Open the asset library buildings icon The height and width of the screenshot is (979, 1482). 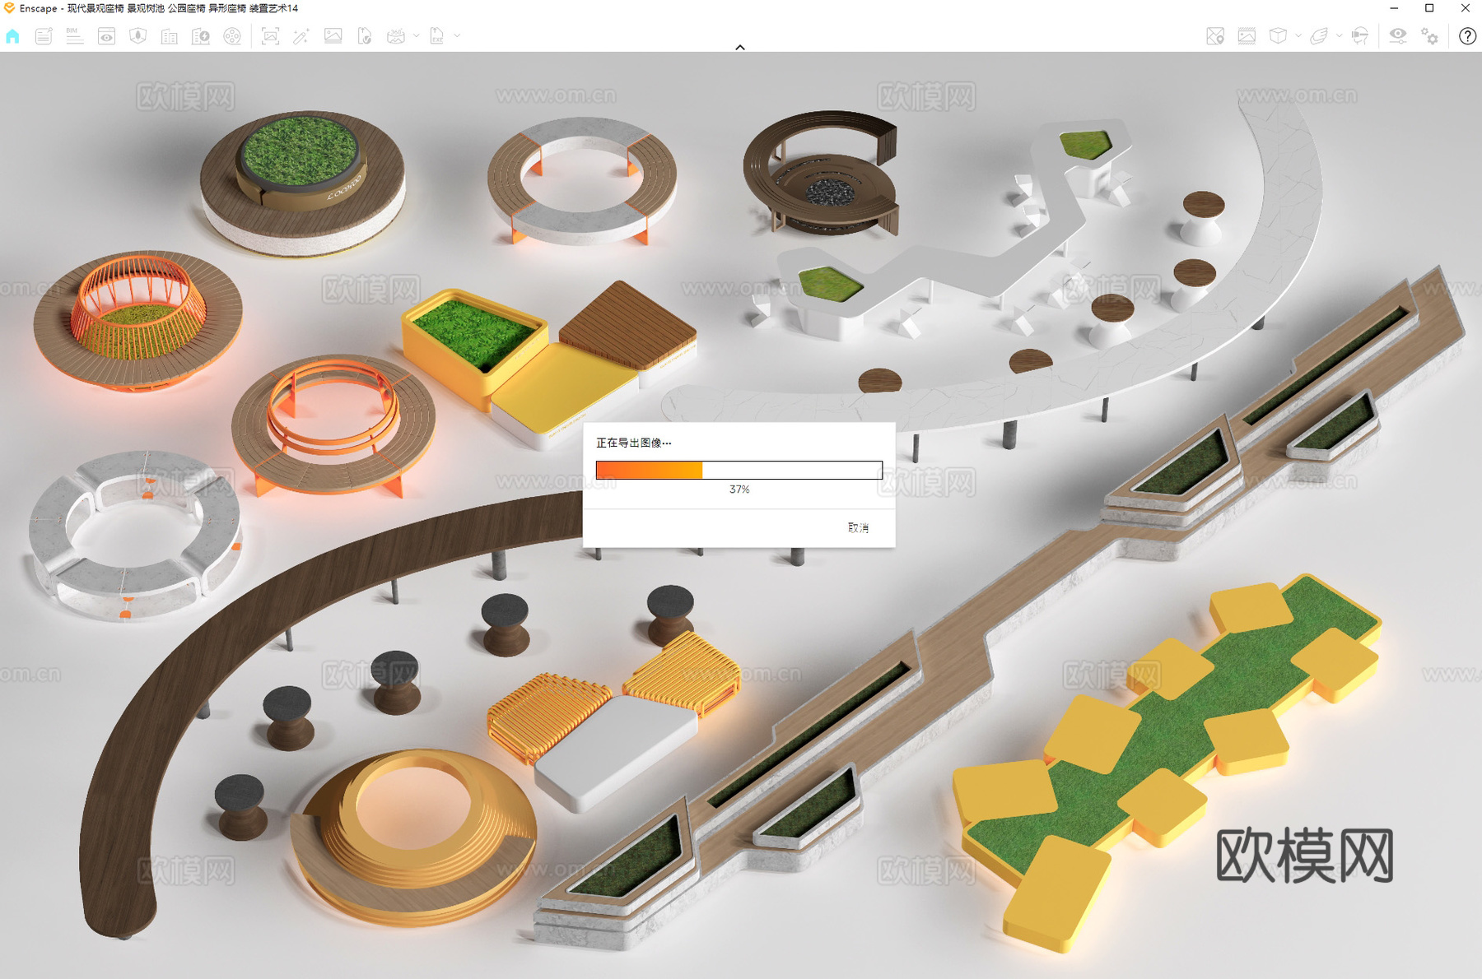[x=169, y=36]
